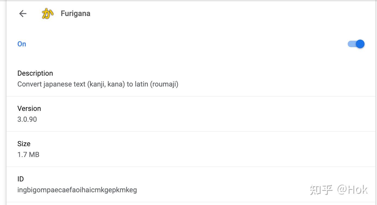Go back using the left arrow
The image size is (377, 205).
click(x=23, y=14)
